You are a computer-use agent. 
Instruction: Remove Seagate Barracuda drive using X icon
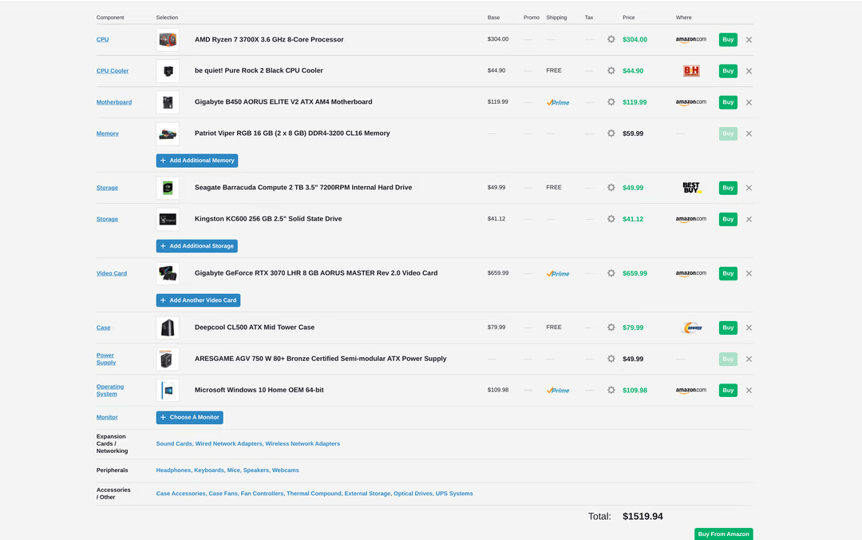[749, 188]
